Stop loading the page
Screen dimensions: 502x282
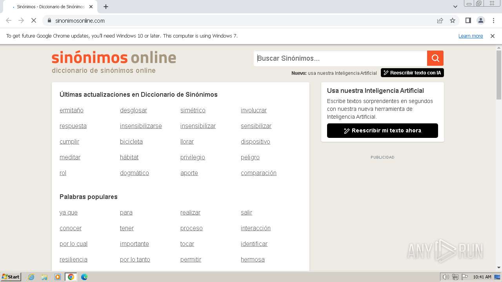click(34, 20)
